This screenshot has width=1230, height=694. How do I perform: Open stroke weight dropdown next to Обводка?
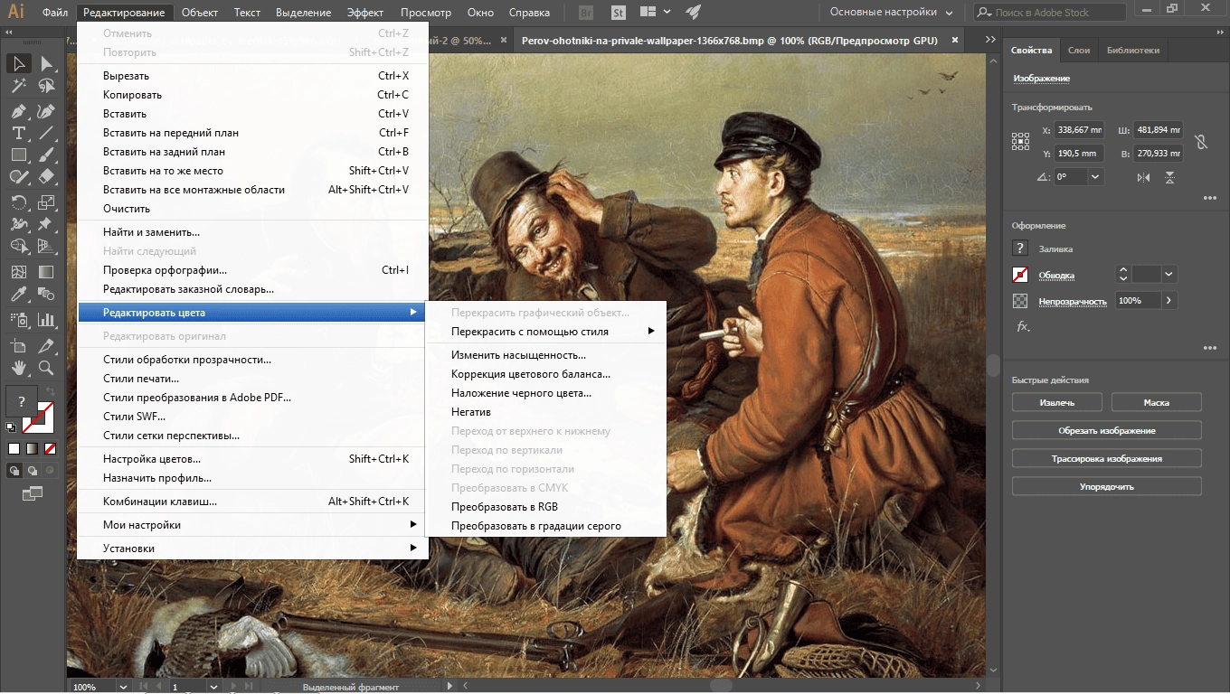click(1168, 274)
